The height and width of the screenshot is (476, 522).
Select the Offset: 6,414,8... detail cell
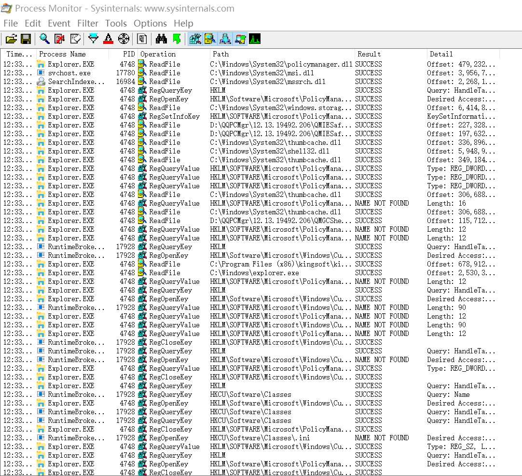coord(461,108)
